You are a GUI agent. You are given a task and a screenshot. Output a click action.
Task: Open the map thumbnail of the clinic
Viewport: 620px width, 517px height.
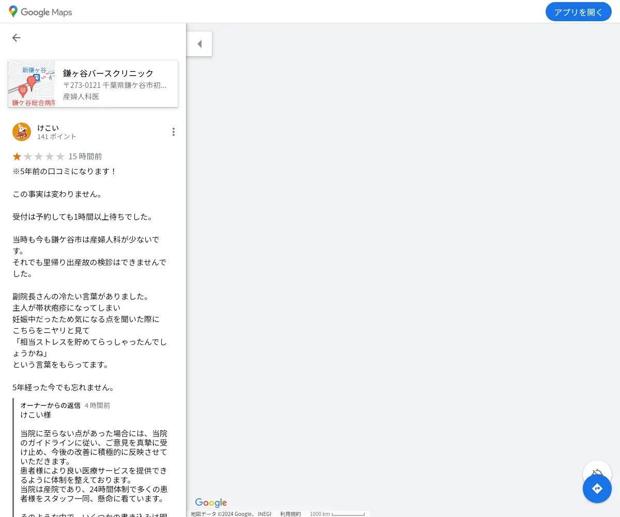32,84
